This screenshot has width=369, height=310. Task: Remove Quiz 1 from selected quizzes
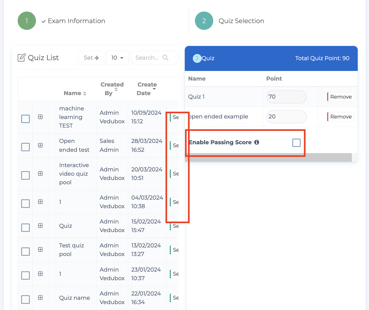pos(341,97)
